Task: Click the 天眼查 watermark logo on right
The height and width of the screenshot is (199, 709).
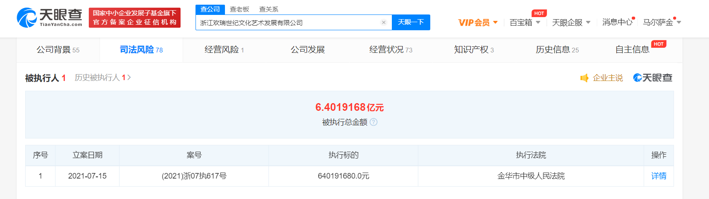Action: click(x=653, y=78)
